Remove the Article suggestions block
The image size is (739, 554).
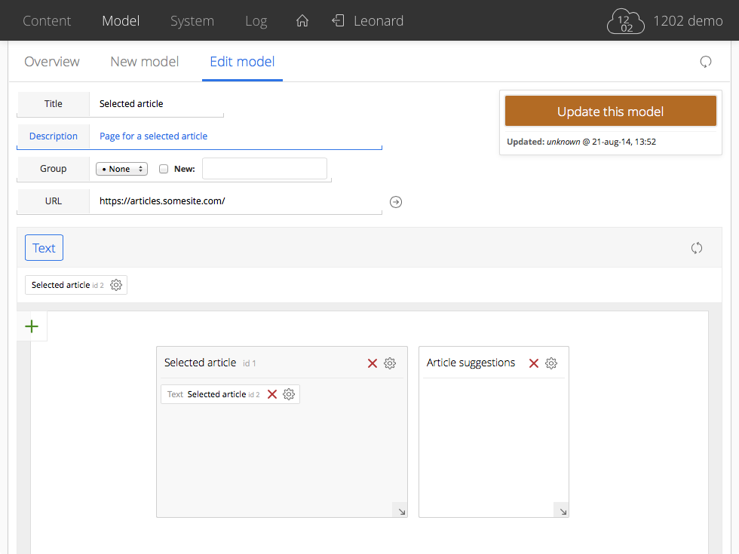click(533, 363)
